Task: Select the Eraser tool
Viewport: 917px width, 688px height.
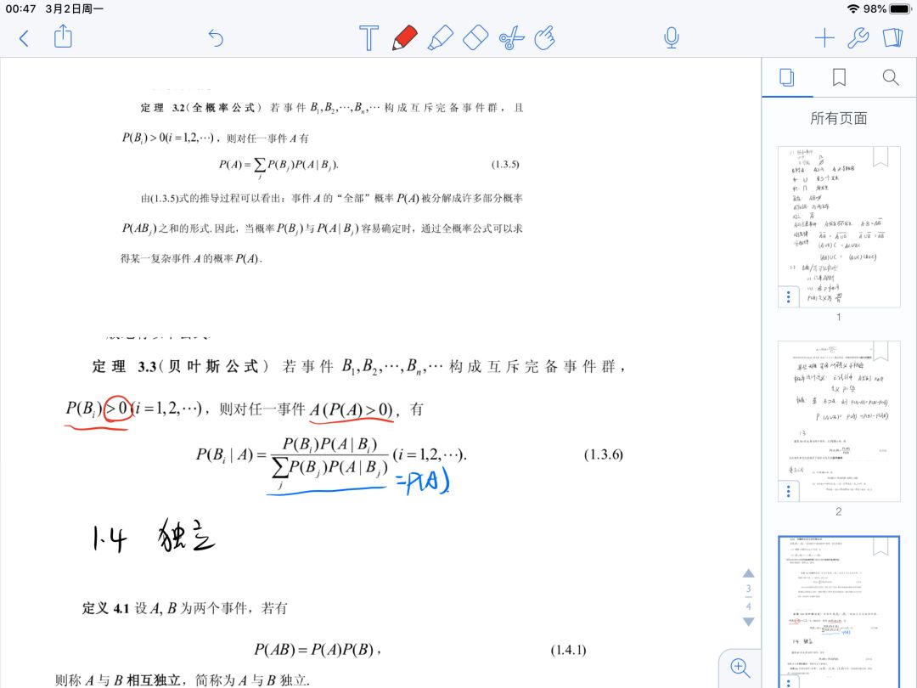Action: point(476,37)
